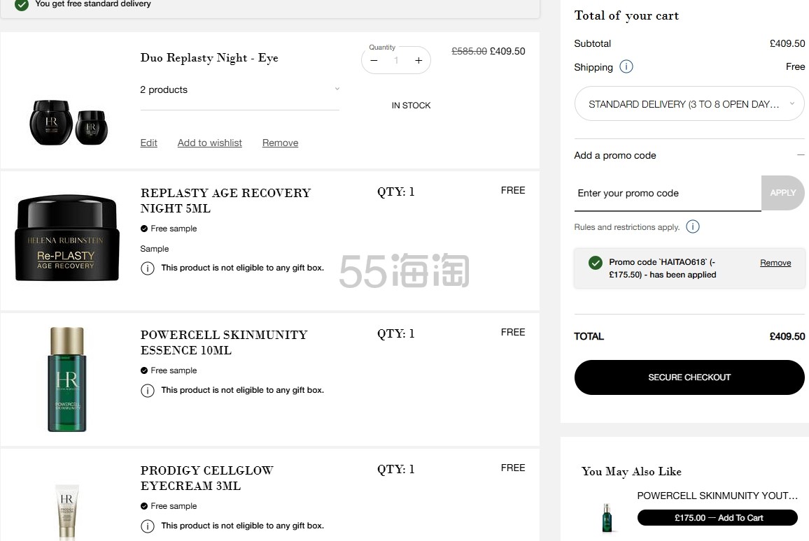View the Re-Plasty Age Recovery jar image

click(68, 238)
